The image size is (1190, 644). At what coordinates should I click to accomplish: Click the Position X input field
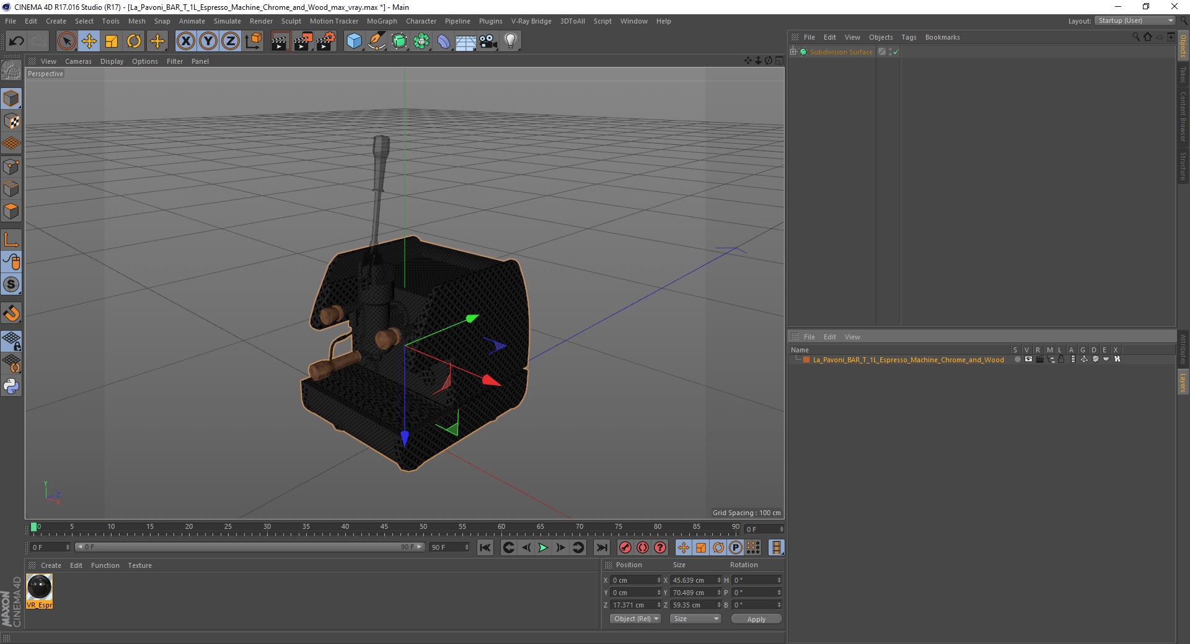(636, 580)
